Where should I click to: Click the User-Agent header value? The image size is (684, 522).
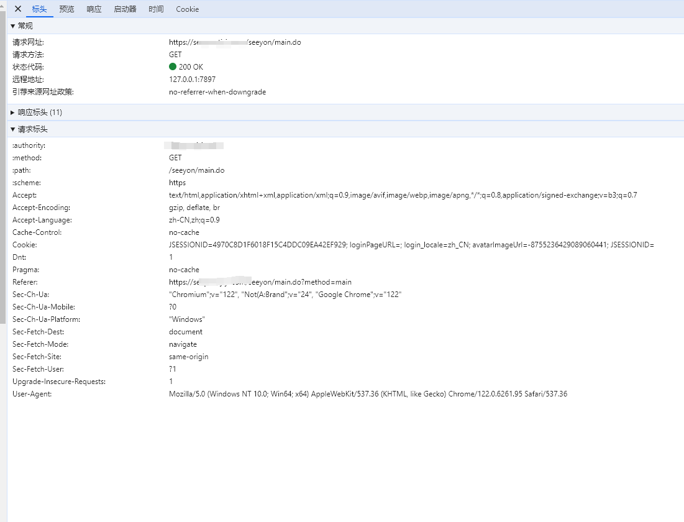click(368, 394)
